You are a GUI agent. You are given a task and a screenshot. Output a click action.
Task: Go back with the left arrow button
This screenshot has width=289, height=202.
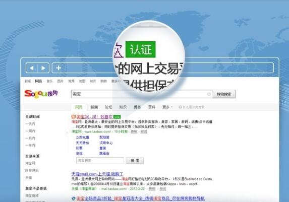click(x=32, y=68)
